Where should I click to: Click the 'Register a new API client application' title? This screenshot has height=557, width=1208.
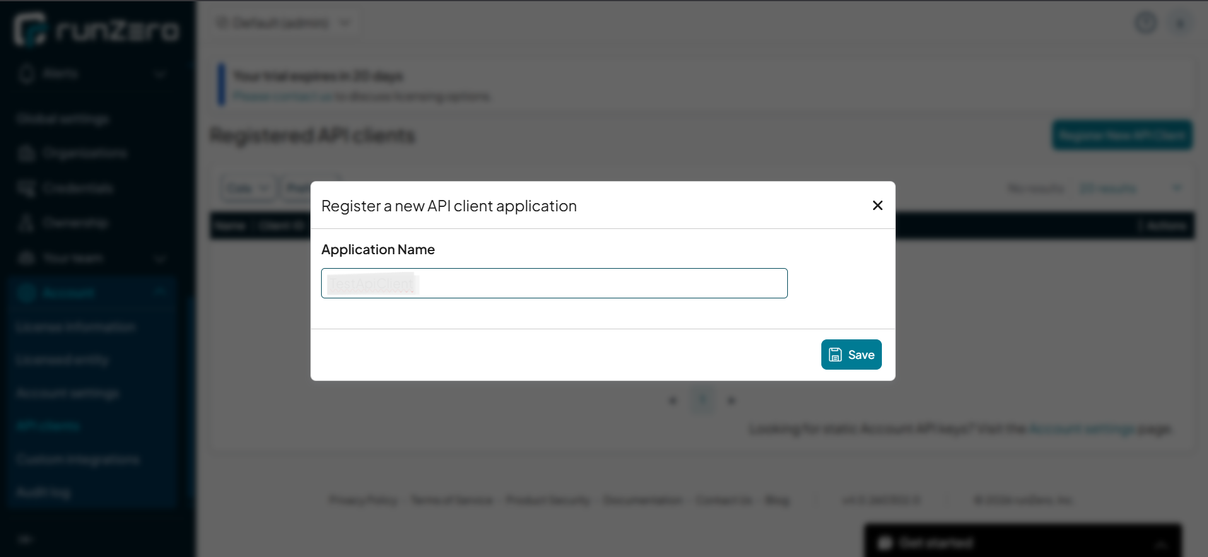449,206
